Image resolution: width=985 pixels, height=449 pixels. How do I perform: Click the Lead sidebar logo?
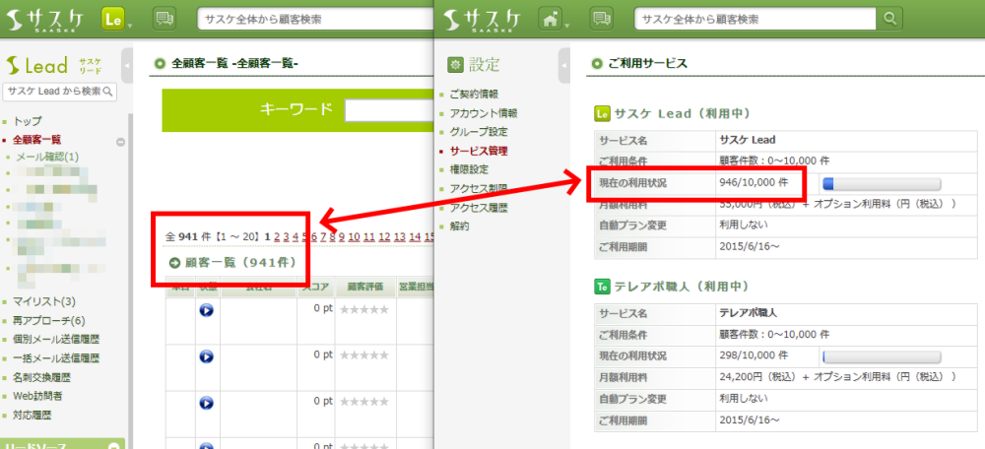tap(53, 65)
